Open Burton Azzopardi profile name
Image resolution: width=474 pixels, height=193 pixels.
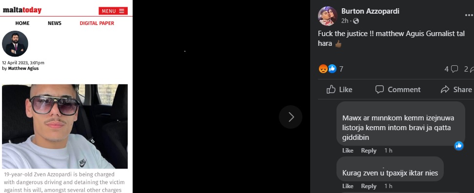click(370, 11)
